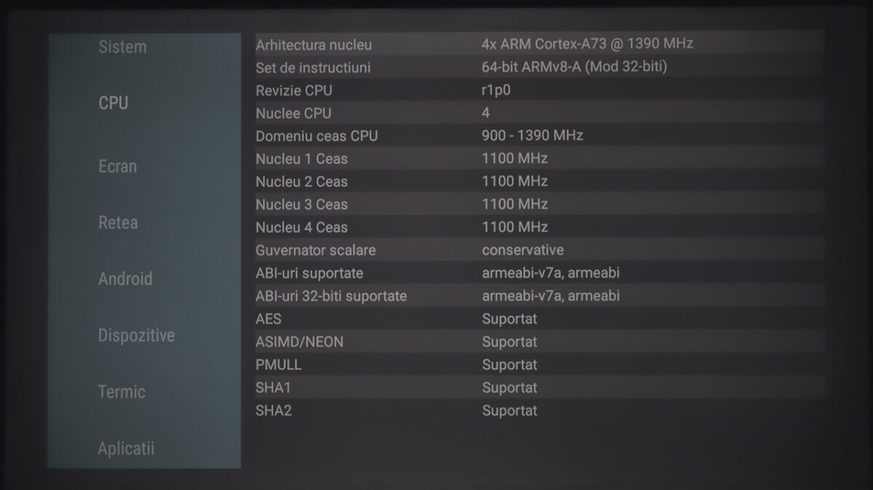Select the ABI-uri suportate row
This screenshot has height=490, width=873.
pyautogui.click(x=538, y=273)
